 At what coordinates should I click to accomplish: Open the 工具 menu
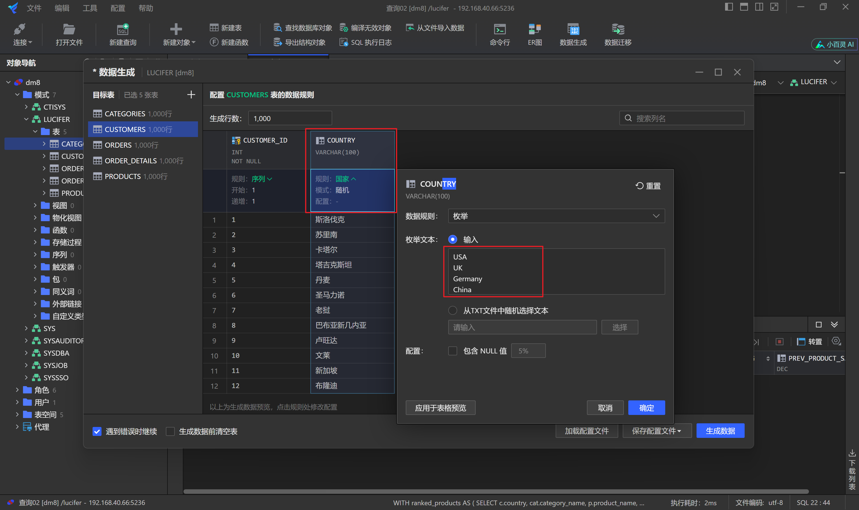pos(90,8)
